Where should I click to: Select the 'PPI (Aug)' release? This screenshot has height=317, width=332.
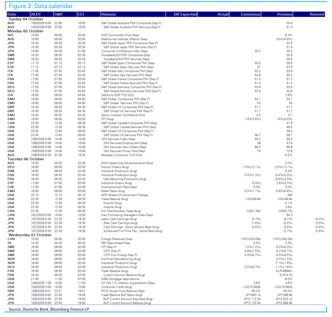point(107,119)
